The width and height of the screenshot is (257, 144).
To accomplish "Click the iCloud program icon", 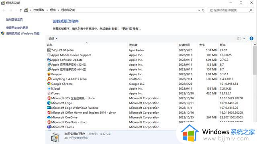I will (49, 88).
